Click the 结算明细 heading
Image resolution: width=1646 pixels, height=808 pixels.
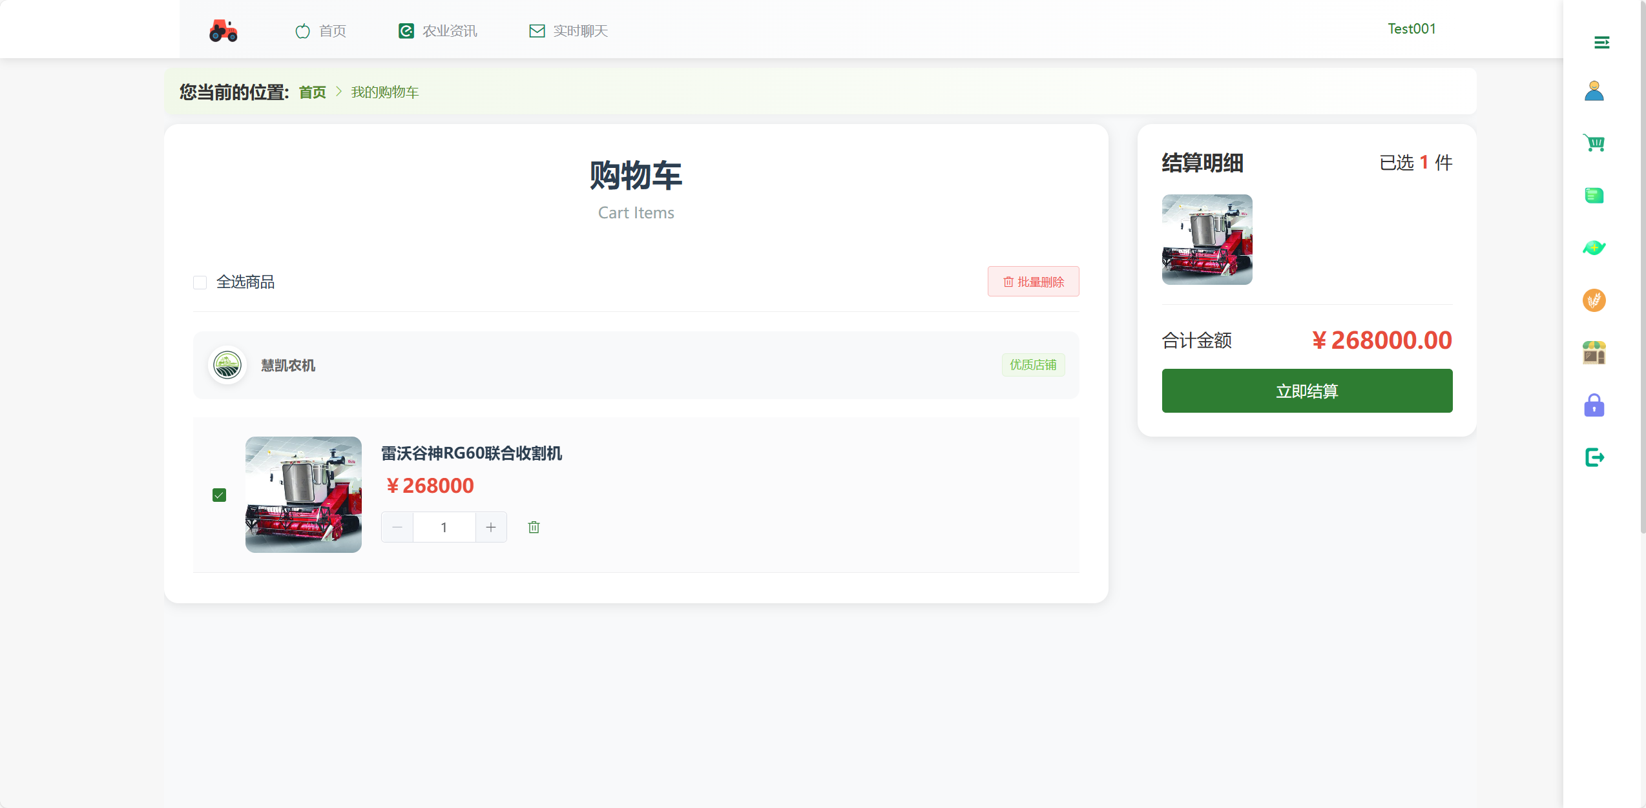(1203, 163)
